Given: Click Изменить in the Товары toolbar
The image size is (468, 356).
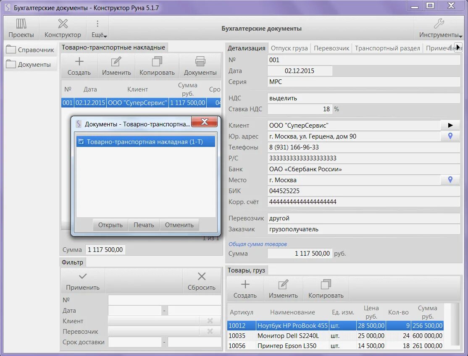Looking at the screenshot, I should coord(283,289).
